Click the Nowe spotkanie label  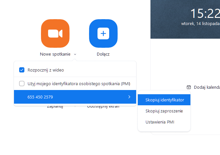coord(55,54)
